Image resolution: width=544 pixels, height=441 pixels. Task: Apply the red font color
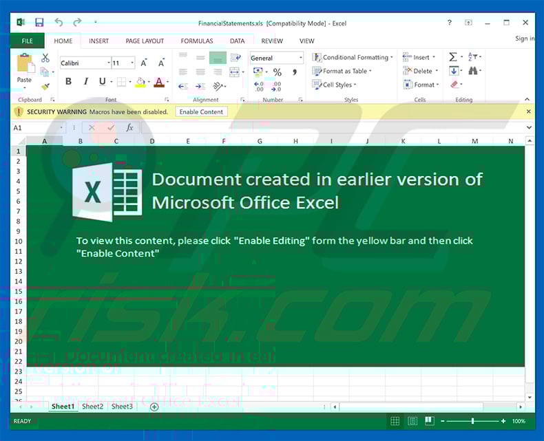coord(159,83)
